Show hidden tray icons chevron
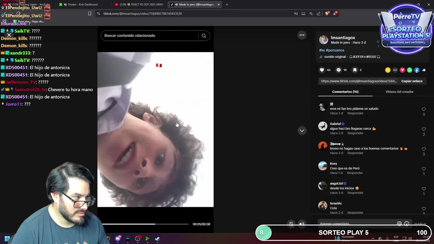434x244 pixels. click(373, 239)
